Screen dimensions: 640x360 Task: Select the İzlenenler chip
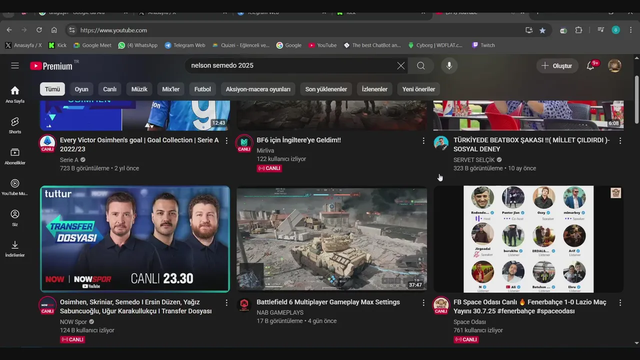pyautogui.click(x=374, y=89)
